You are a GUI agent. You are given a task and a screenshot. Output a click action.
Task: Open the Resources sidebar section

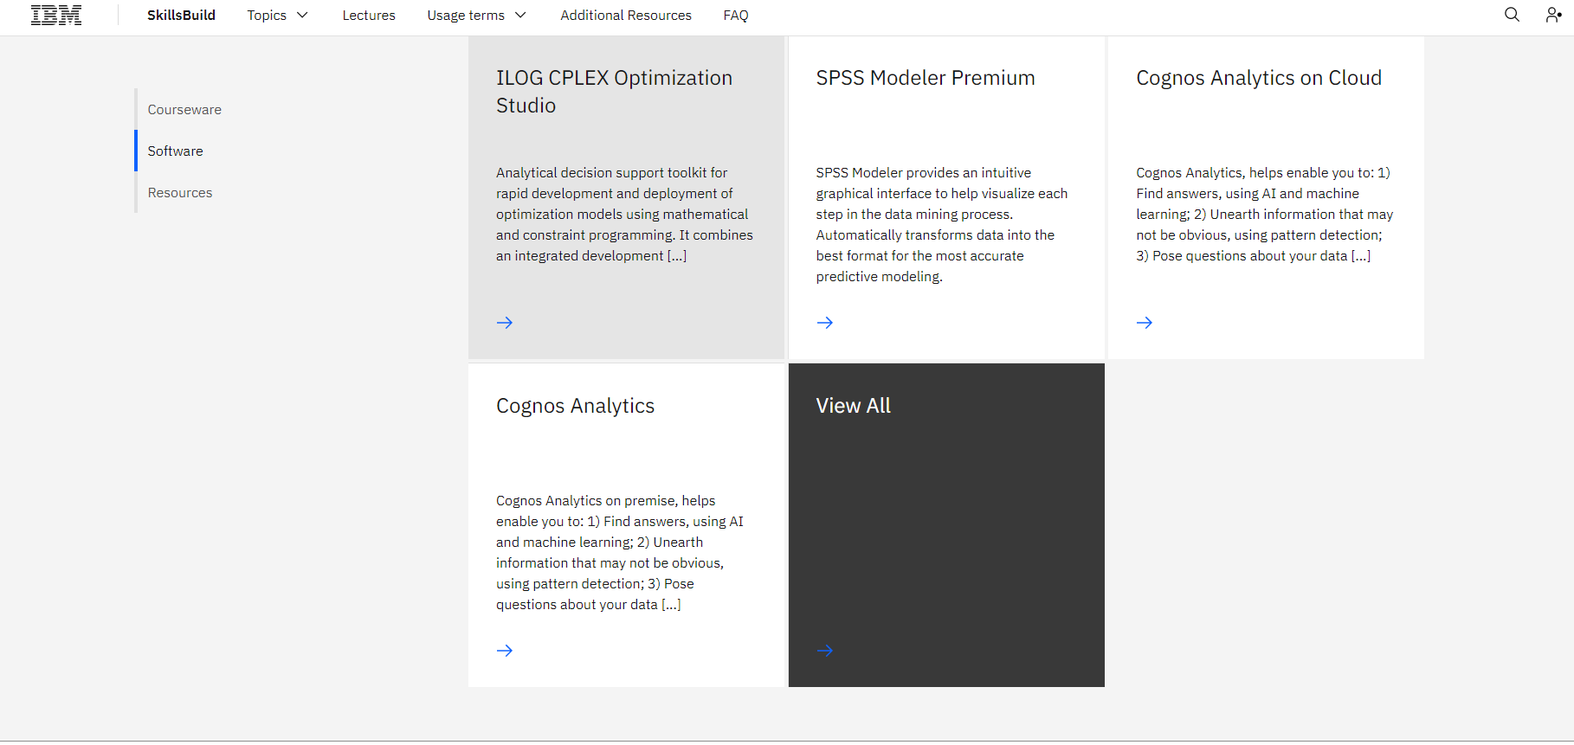179,192
